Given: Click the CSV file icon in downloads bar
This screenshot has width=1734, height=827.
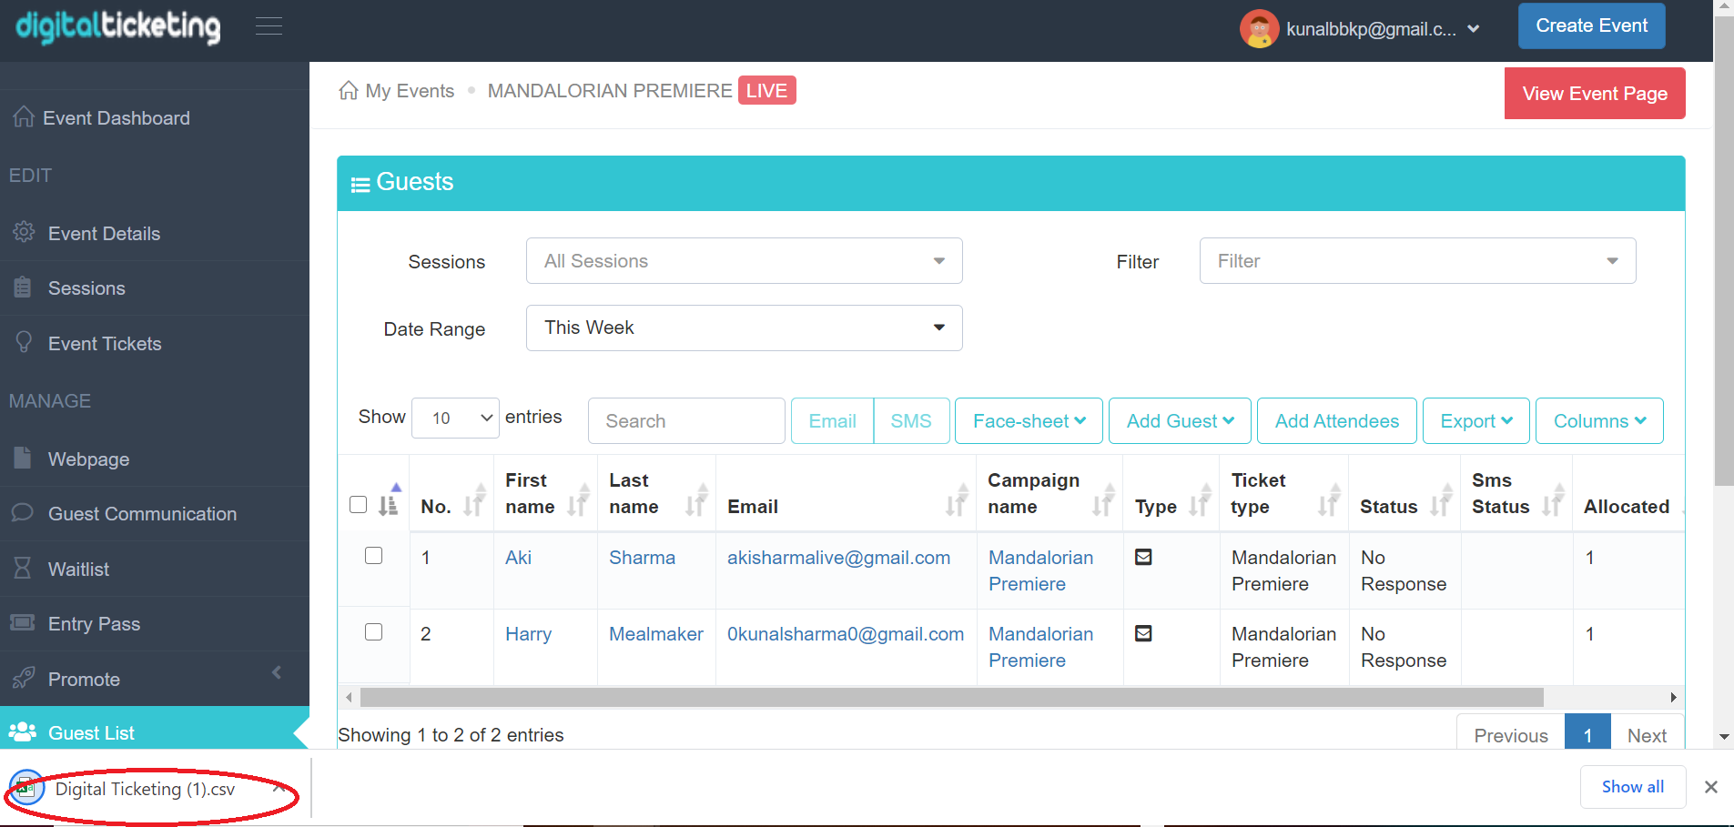Looking at the screenshot, I should click(x=27, y=788).
